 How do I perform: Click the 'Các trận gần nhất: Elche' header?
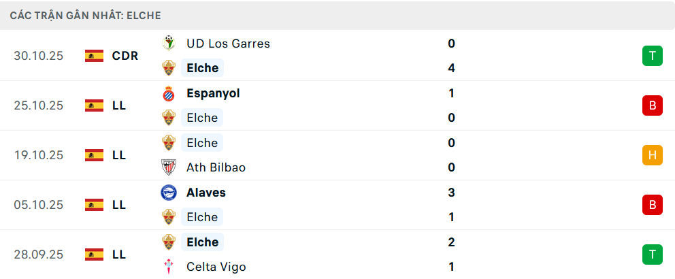(x=86, y=15)
